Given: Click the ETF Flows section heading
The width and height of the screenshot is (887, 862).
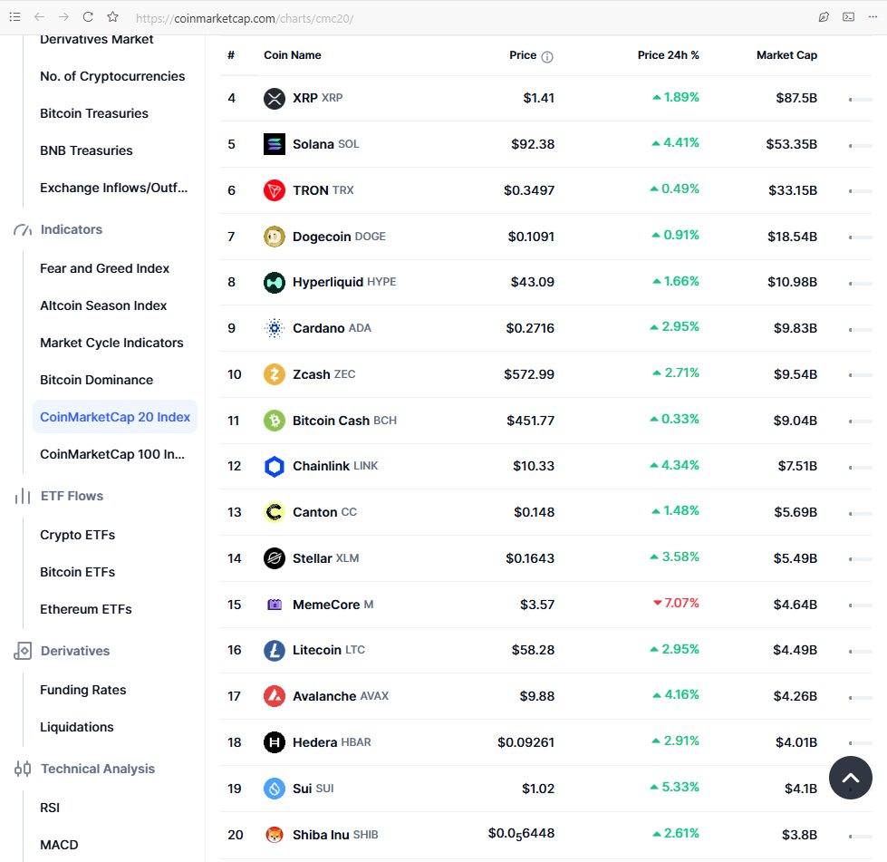Looking at the screenshot, I should 72,497.
